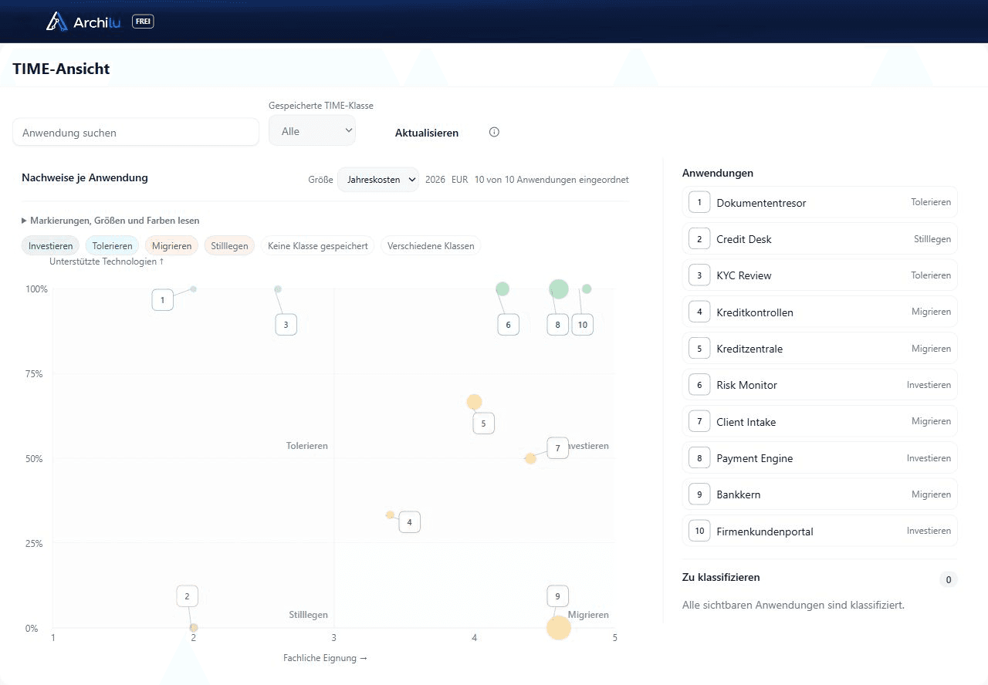Open Dokumententresor in the Anwendungen list
This screenshot has height=685, width=988.
tap(820, 203)
